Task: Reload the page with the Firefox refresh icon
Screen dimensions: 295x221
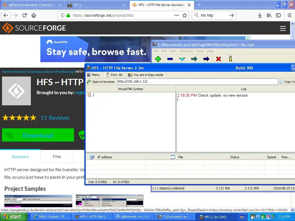Action: click(x=24, y=15)
